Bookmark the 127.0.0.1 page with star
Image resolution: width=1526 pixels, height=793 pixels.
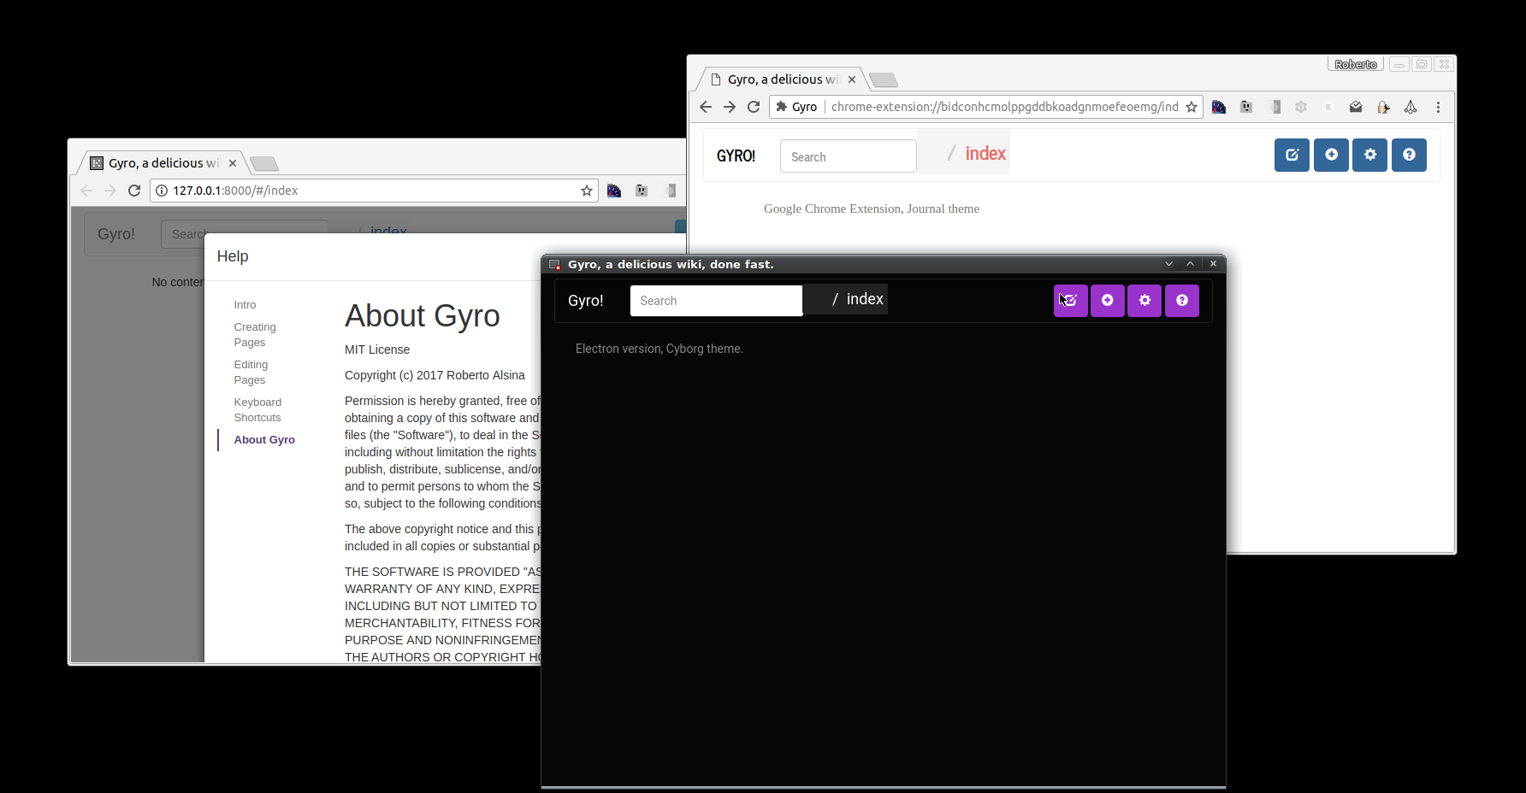(x=587, y=191)
